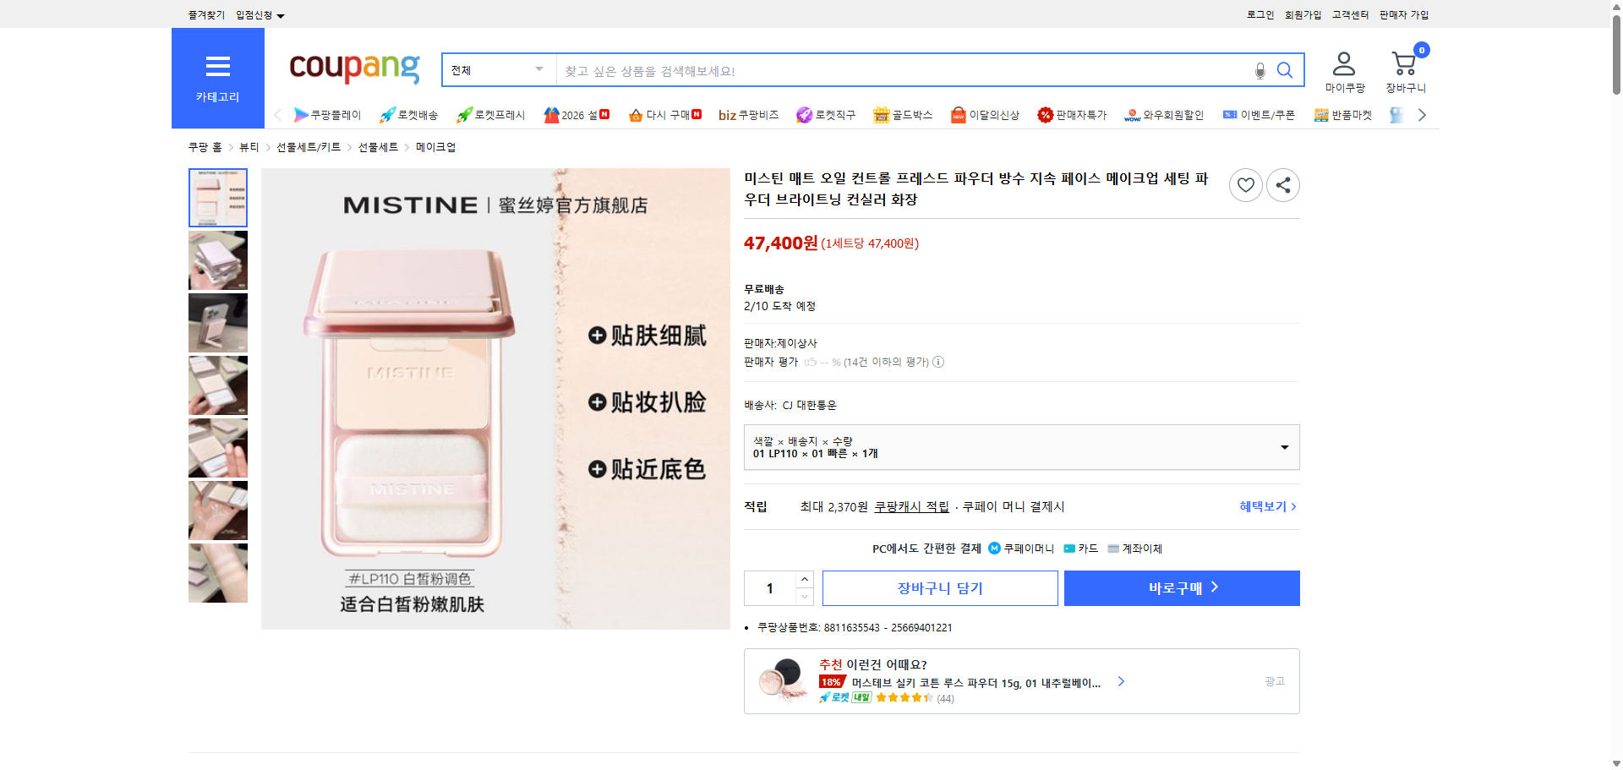This screenshot has height=770, width=1623.
Task: Click the share icon on the product page
Action: pos(1282,184)
